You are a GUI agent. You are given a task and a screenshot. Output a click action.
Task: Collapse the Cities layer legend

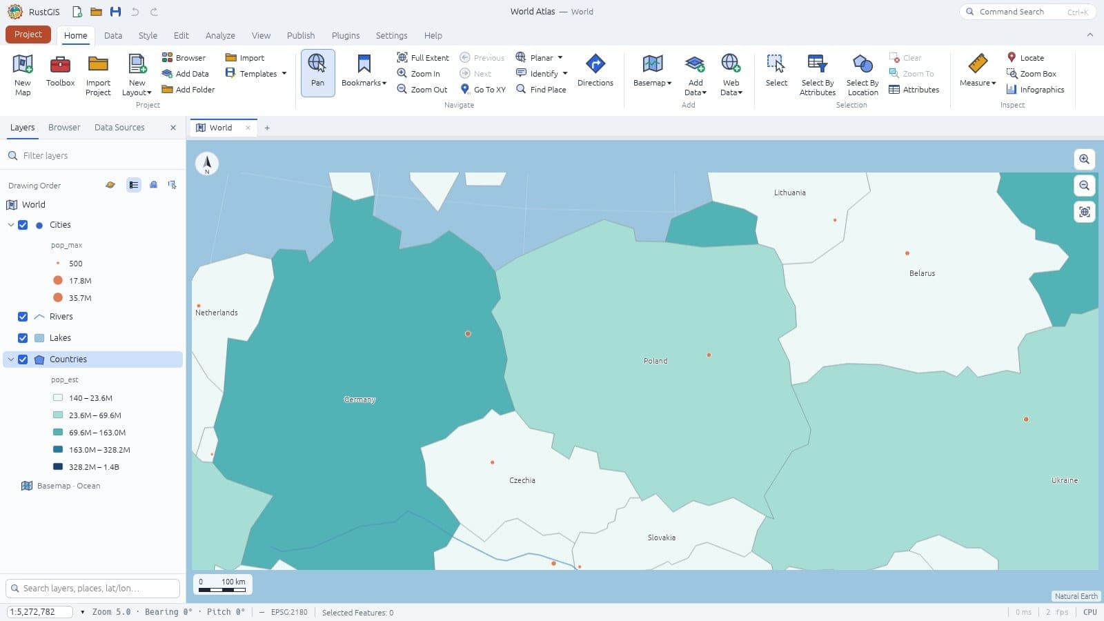[x=11, y=225]
